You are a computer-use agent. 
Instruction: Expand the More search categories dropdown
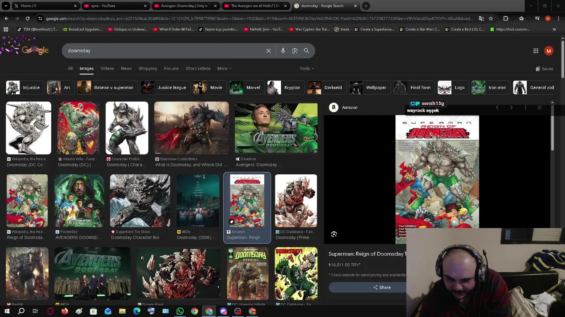tap(224, 68)
